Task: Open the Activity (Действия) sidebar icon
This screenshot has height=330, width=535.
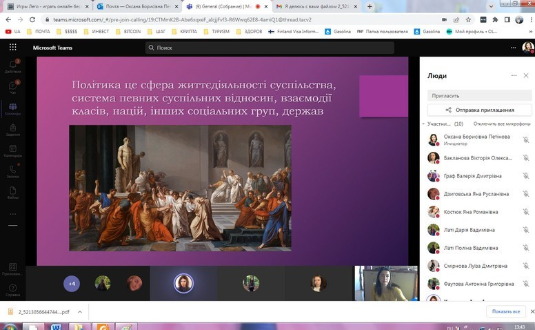Action: [12, 66]
